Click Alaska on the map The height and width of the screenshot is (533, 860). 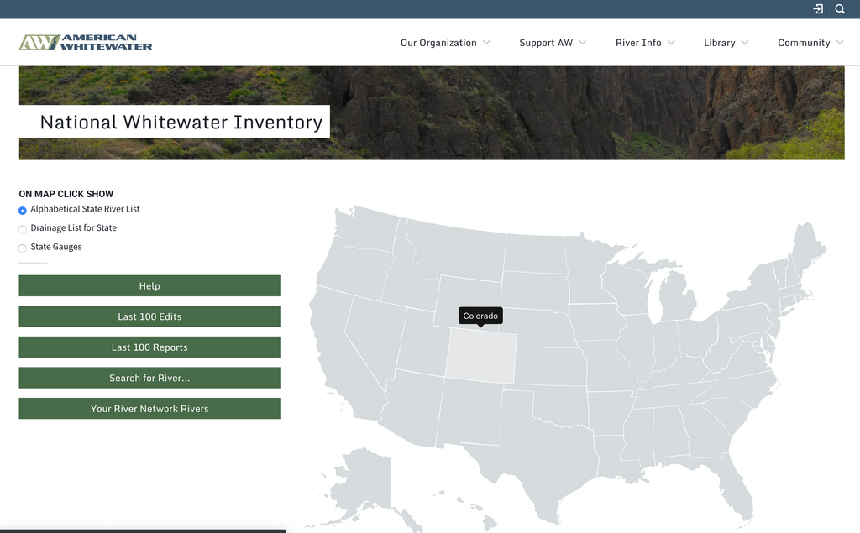click(364, 483)
